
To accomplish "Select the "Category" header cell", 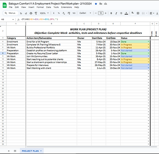I will point(16,38).
